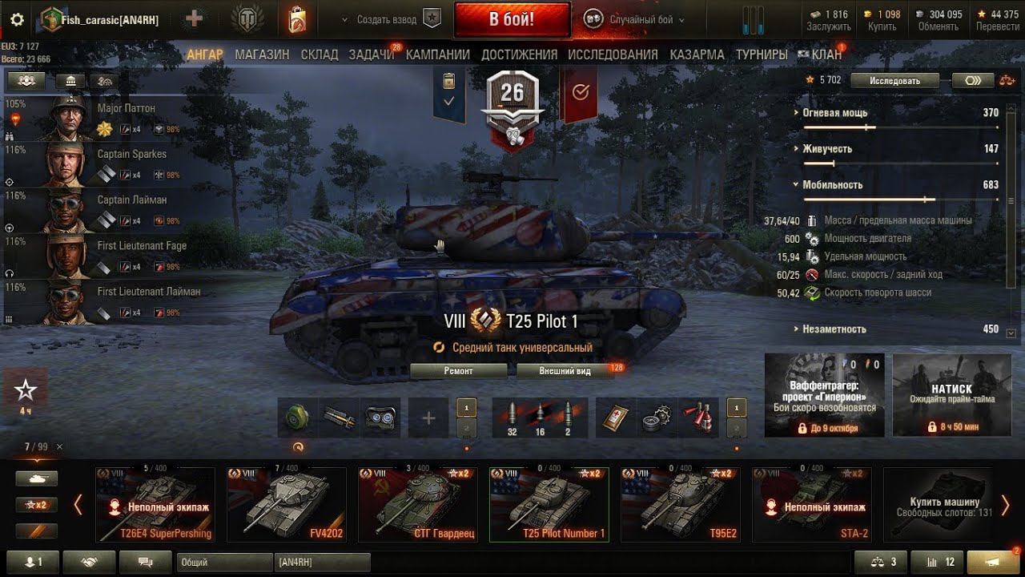This screenshot has height=577, width=1025.
Task: Toggle the orange-stripe carousel filter
Action: [x=36, y=531]
